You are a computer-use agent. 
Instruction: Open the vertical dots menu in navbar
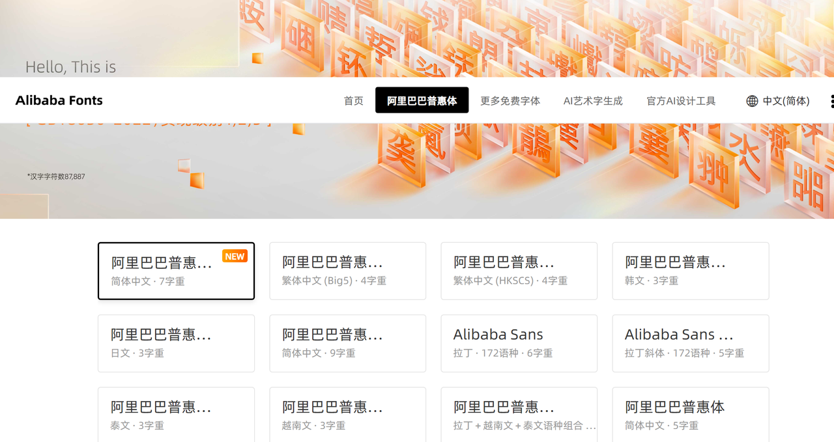pyautogui.click(x=831, y=101)
